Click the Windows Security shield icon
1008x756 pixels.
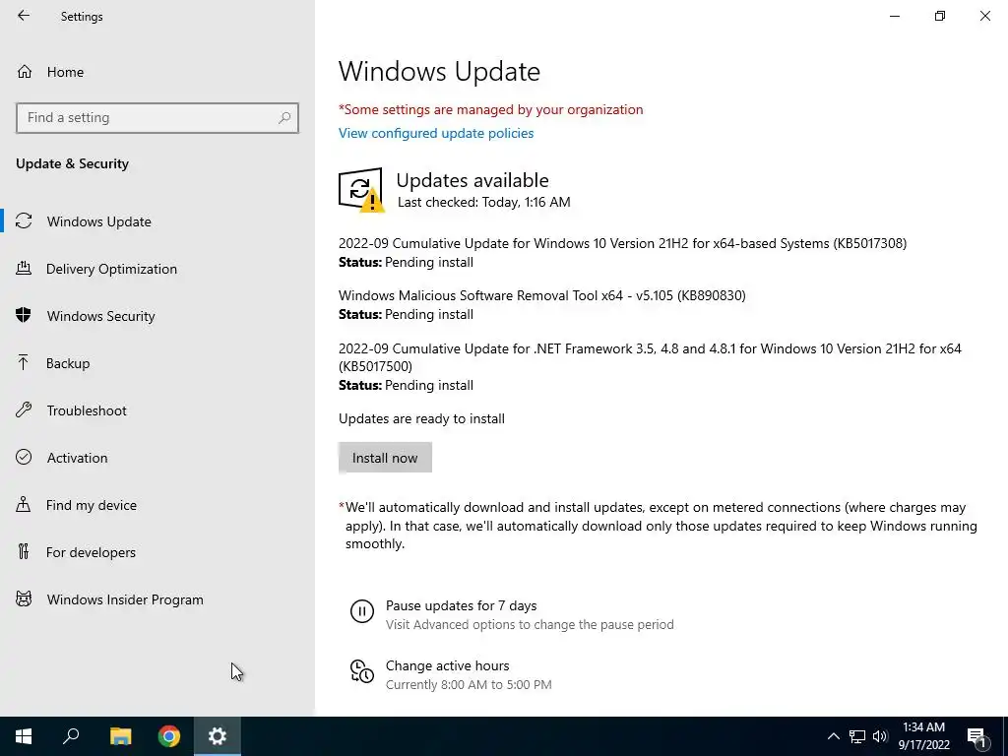(24, 315)
